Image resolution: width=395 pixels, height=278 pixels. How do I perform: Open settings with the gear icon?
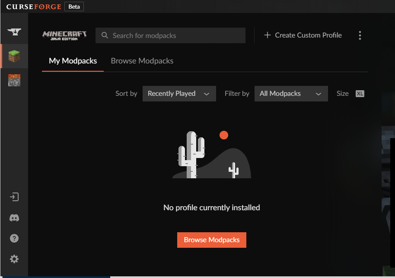pyautogui.click(x=14, y=259)
